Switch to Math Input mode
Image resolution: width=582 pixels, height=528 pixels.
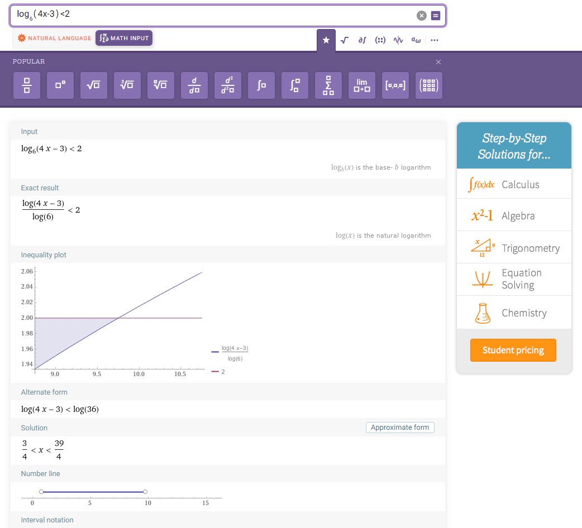(124, 38)
